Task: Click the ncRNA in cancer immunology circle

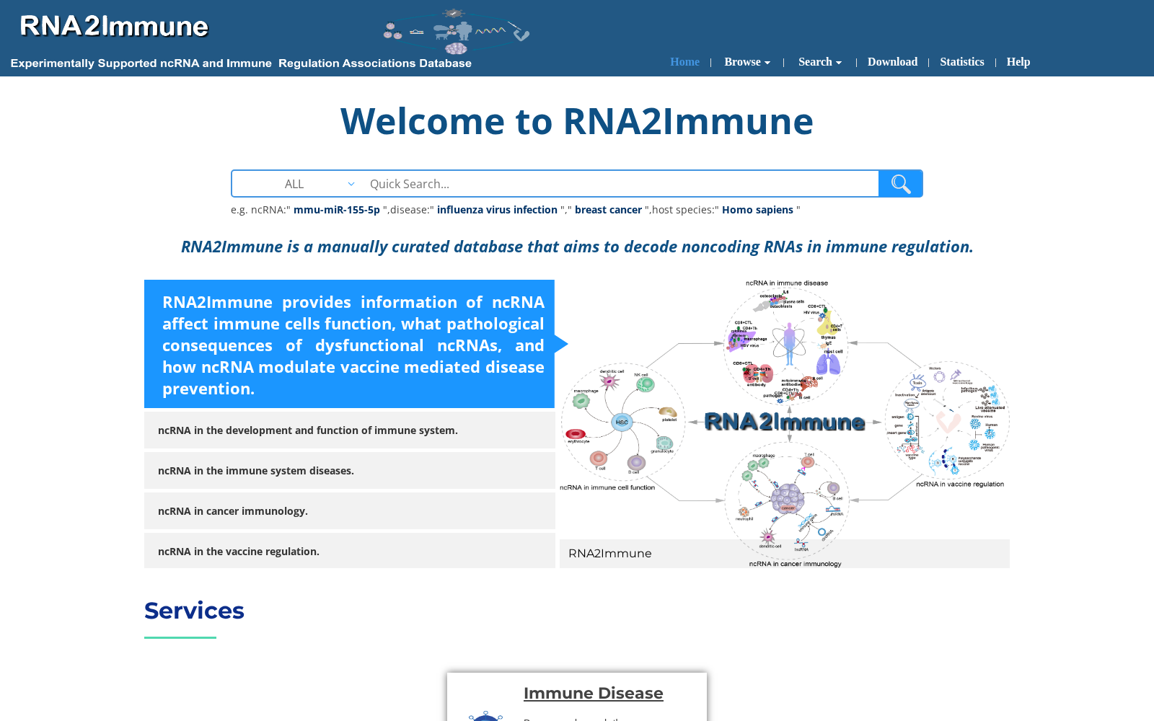Action: click(787, 500)
